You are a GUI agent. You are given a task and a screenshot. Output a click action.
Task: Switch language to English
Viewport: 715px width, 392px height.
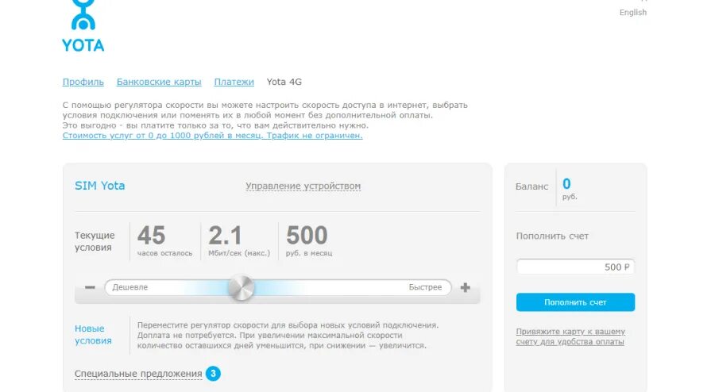pyautogui.click(x=632, y=13)
